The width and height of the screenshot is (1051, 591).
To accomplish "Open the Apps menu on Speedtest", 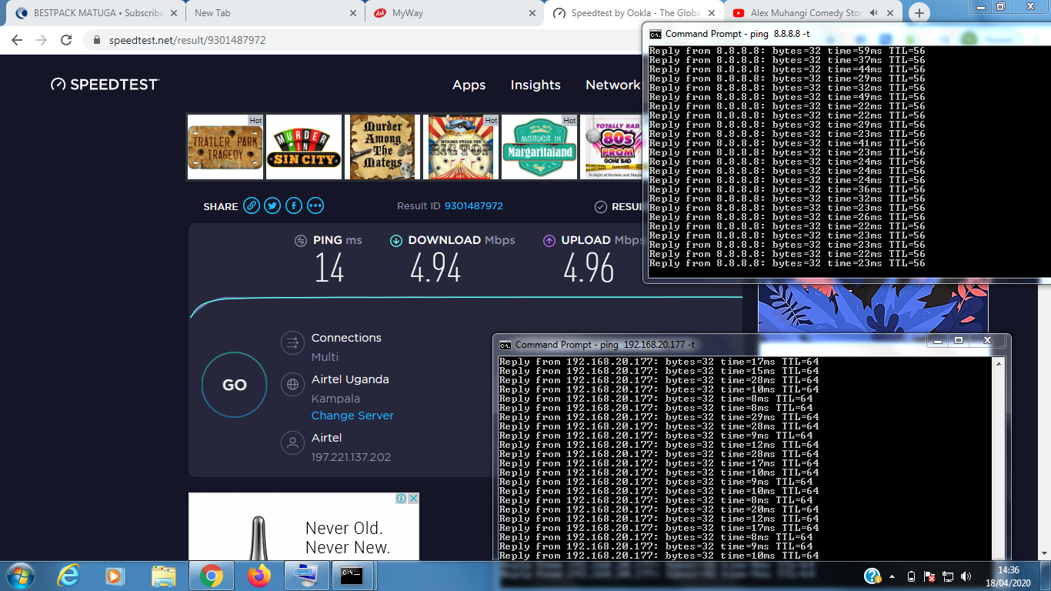I will (x=469, y=85).
